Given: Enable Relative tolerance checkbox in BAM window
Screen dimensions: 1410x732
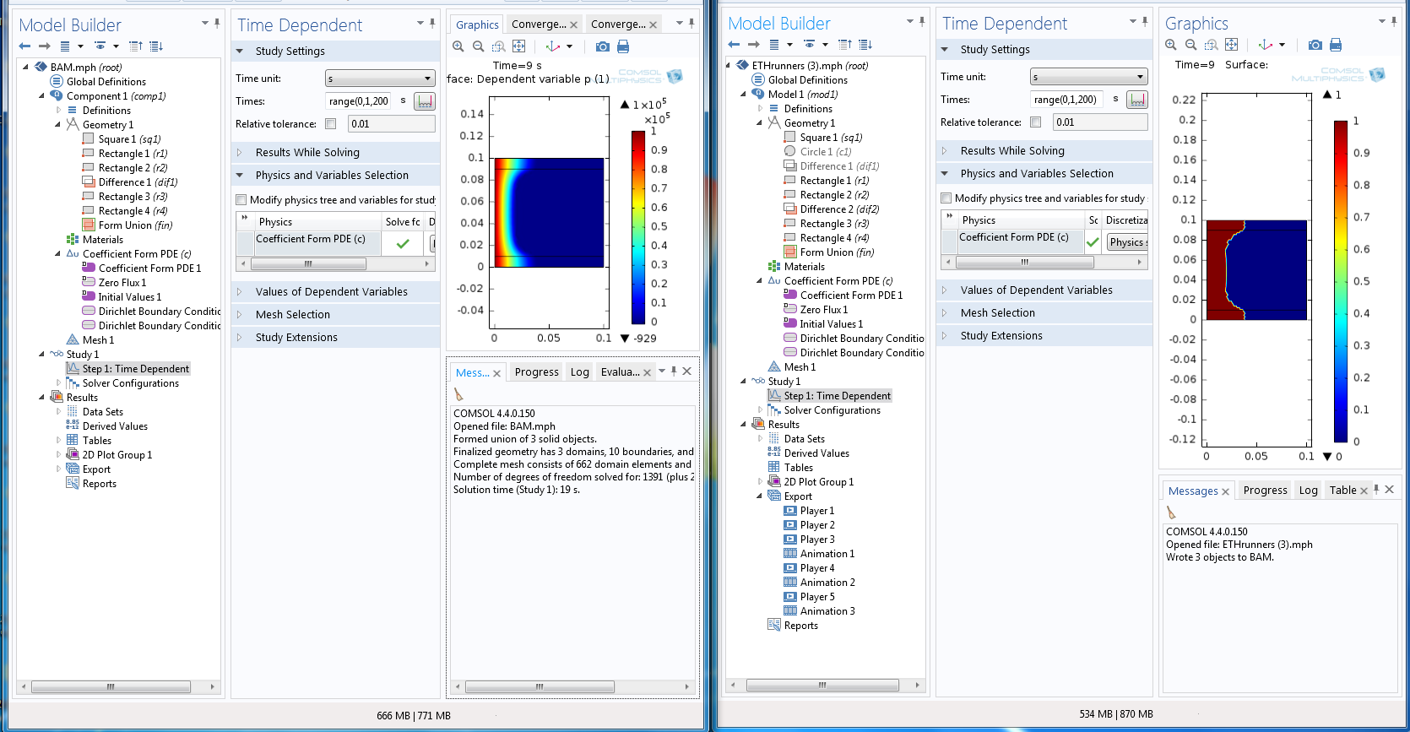Looking at the screenshot, I should (x=331, y=124).
